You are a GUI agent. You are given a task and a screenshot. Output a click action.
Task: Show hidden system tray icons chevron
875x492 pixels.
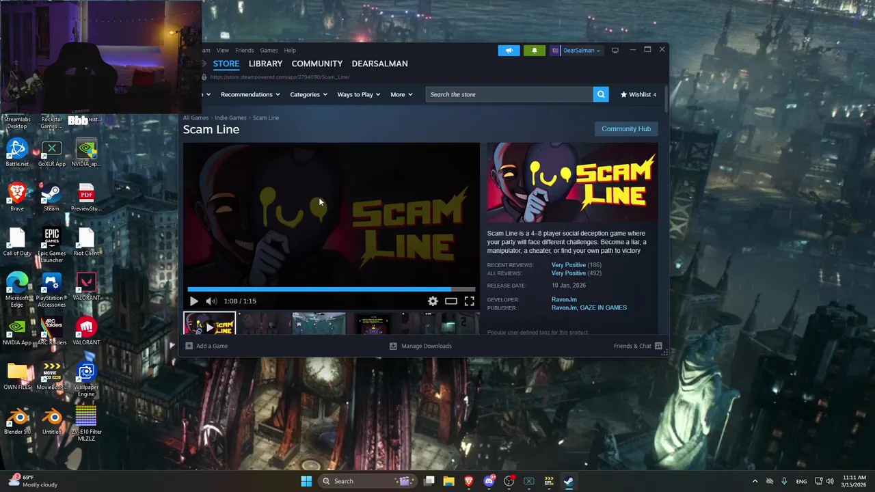coord(755,481)
